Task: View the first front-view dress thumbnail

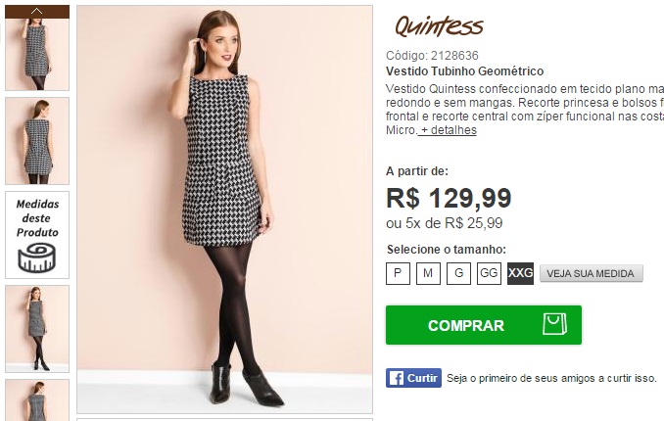Action: (37, 54)
